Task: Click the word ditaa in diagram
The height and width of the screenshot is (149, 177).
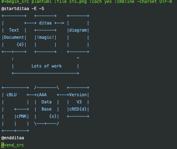Action: (46, 23)
